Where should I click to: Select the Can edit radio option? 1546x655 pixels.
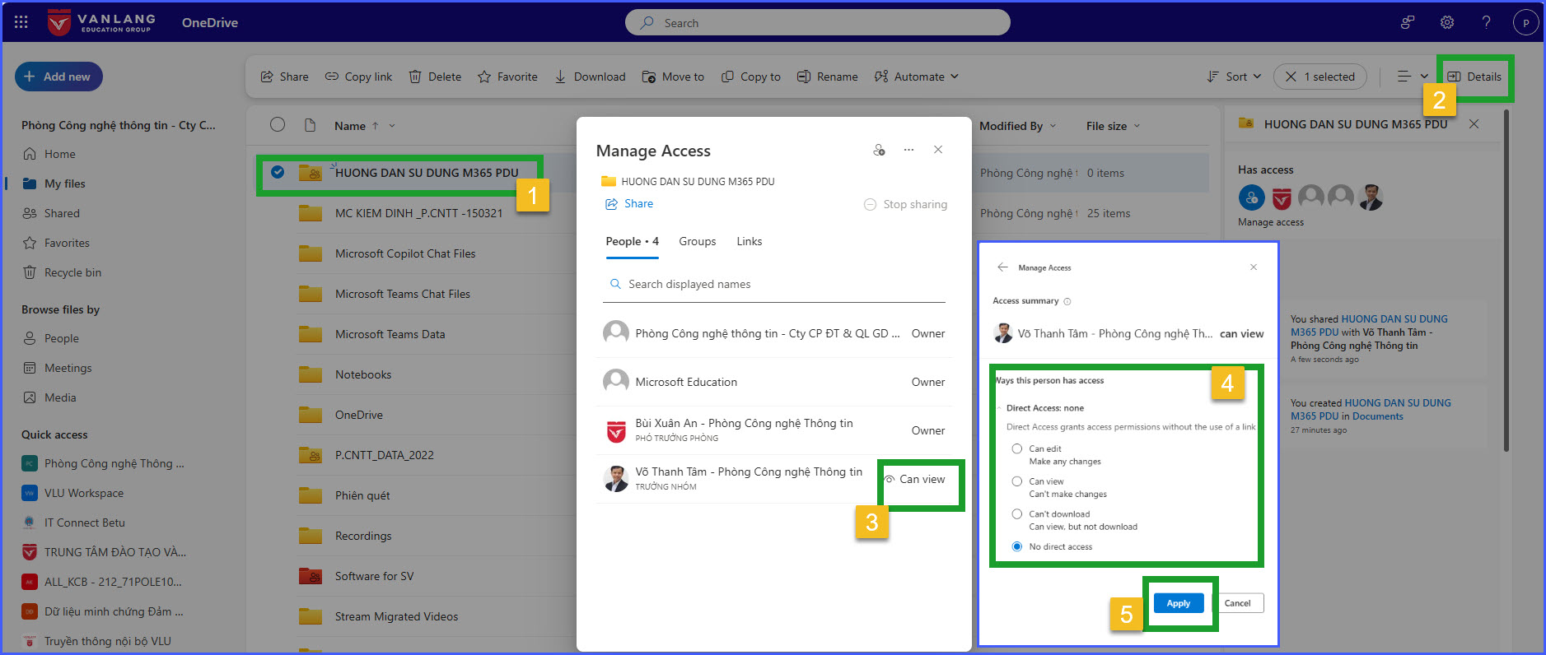tap(1016, 448)
